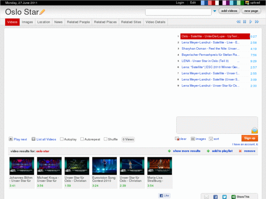Switch to the Images tab

27,22
